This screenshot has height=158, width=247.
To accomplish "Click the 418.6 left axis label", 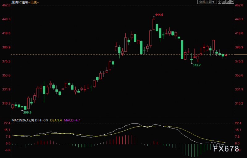I will [x=6, y=33].
